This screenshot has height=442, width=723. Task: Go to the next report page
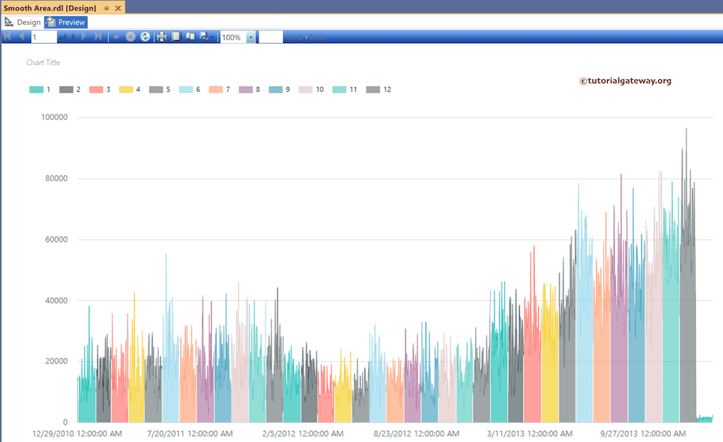(x=83, y=37)
